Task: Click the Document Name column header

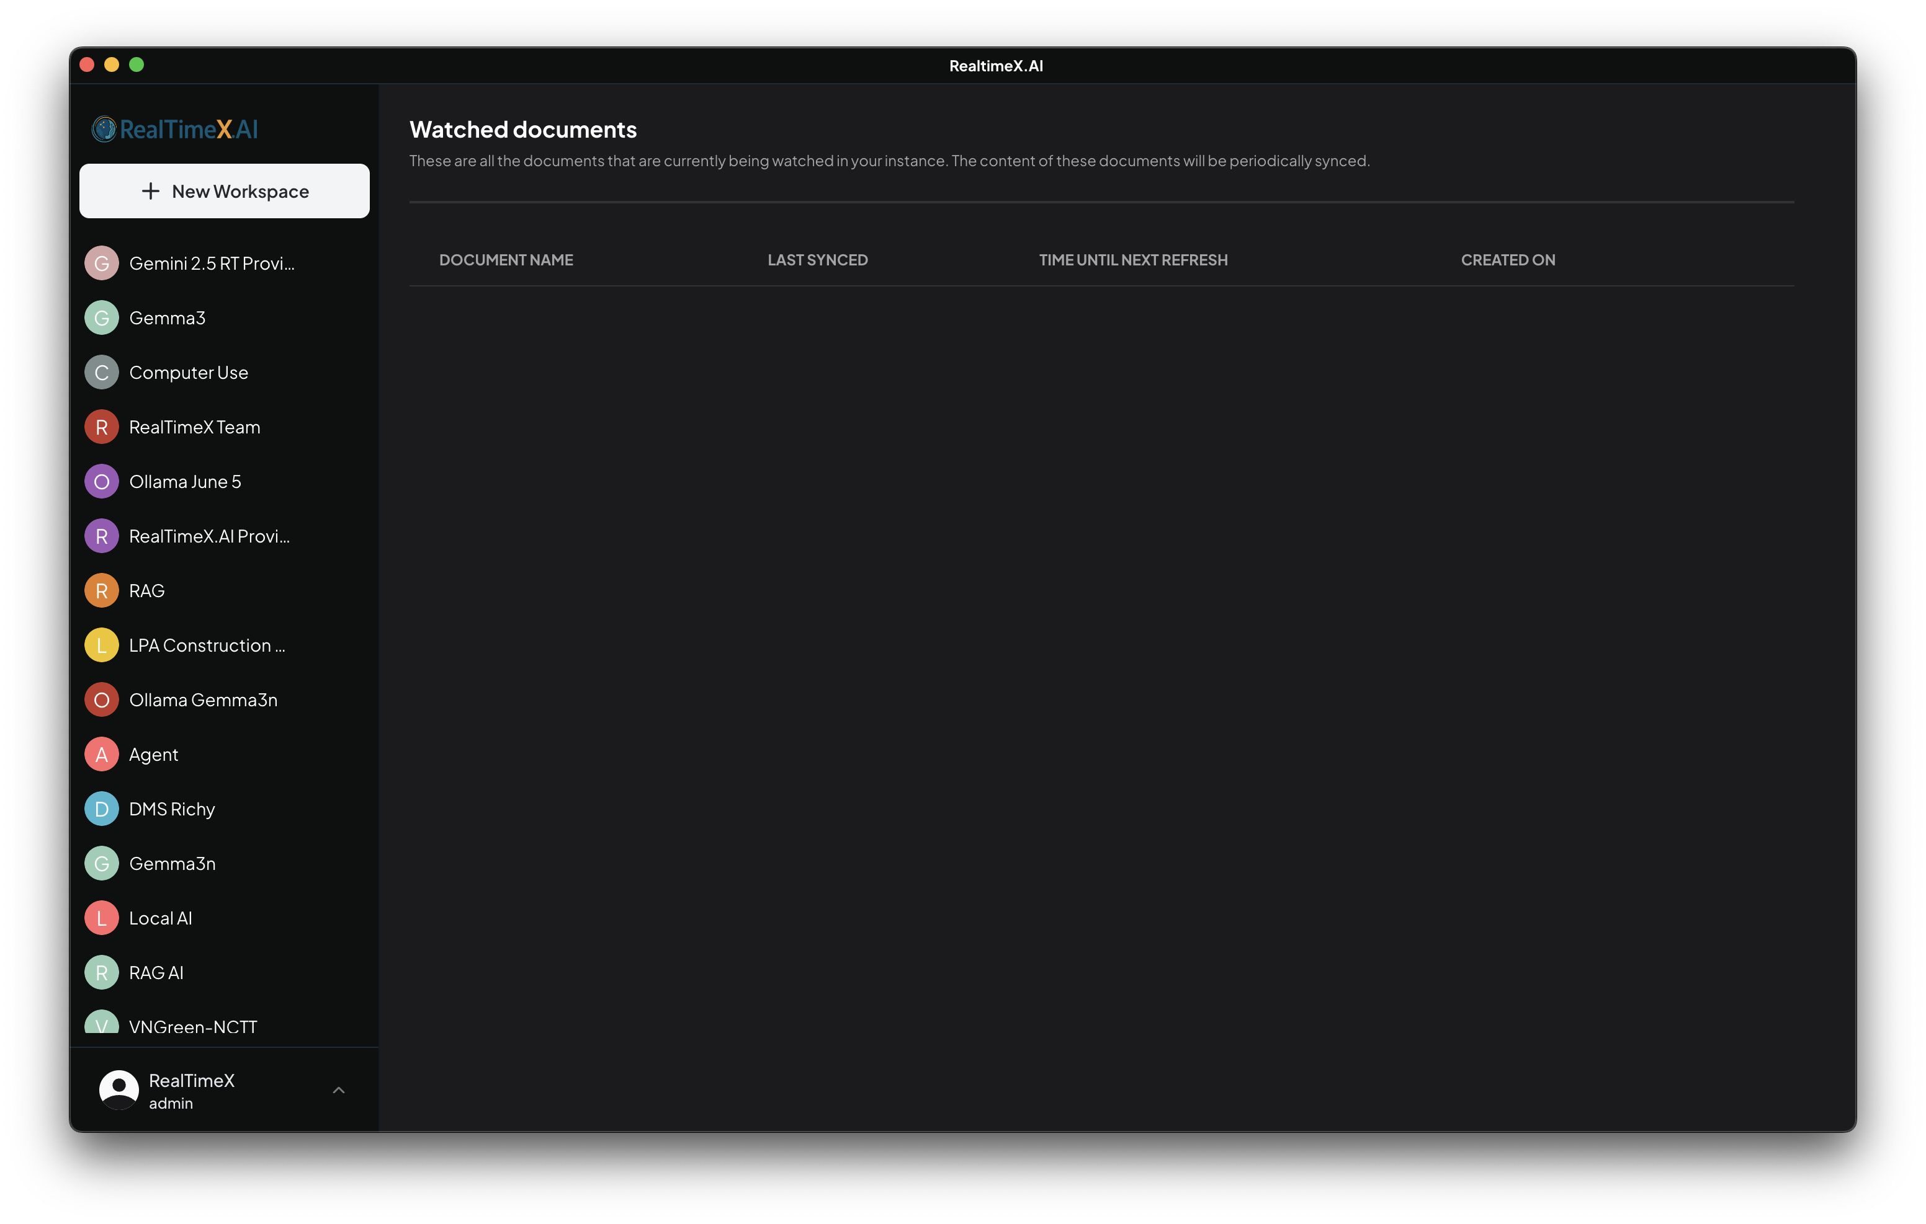Action: click(x=506, y=260)
